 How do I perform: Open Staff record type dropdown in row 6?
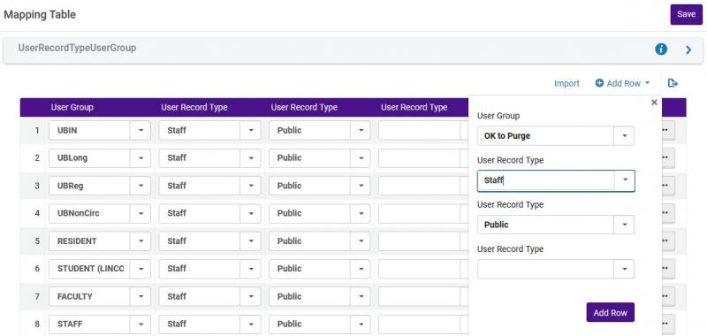251,269
